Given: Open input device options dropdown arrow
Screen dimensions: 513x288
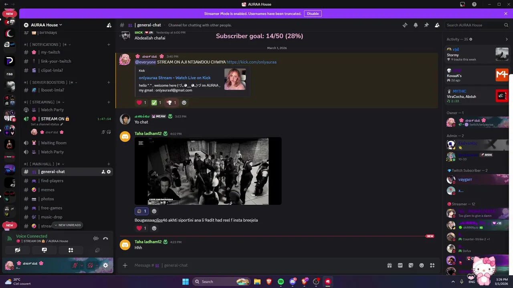Looking at the screenshot, I should [82, 265].
